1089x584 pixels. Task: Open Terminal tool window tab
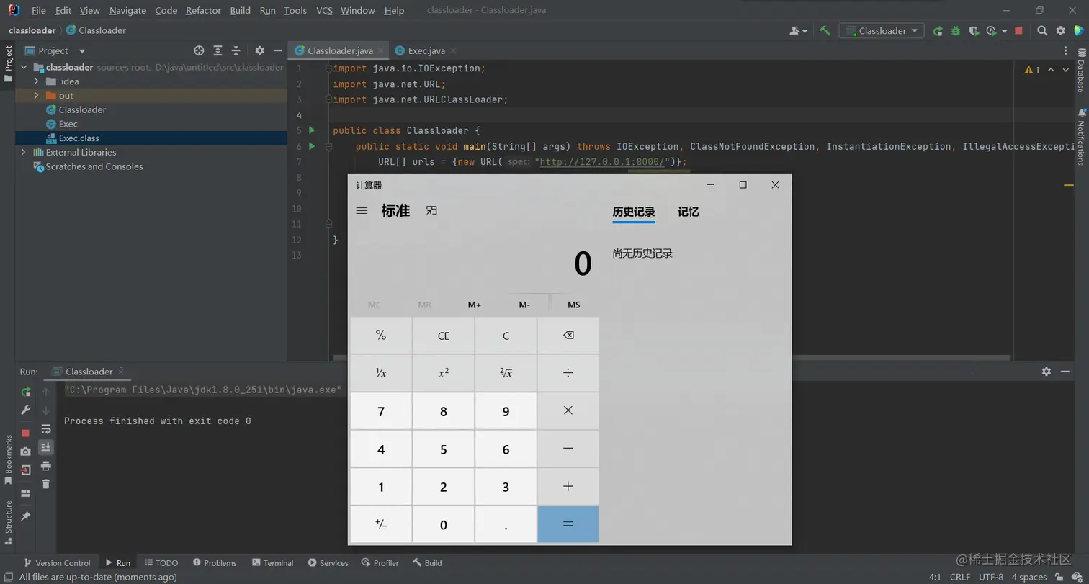272,562
